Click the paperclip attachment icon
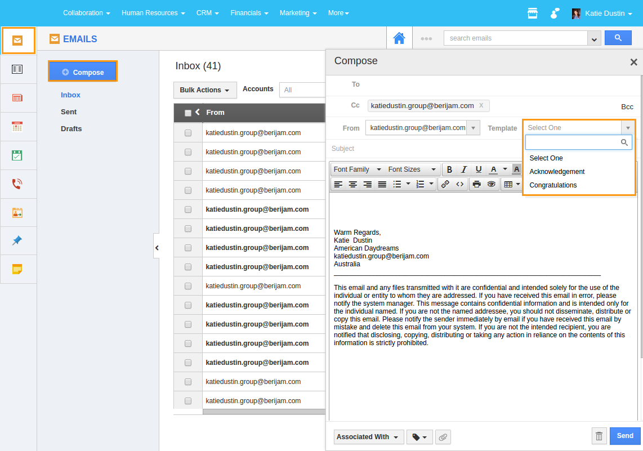 [443, 437]
